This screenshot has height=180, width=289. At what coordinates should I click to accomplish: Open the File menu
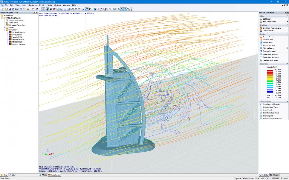tap(6, 5)
